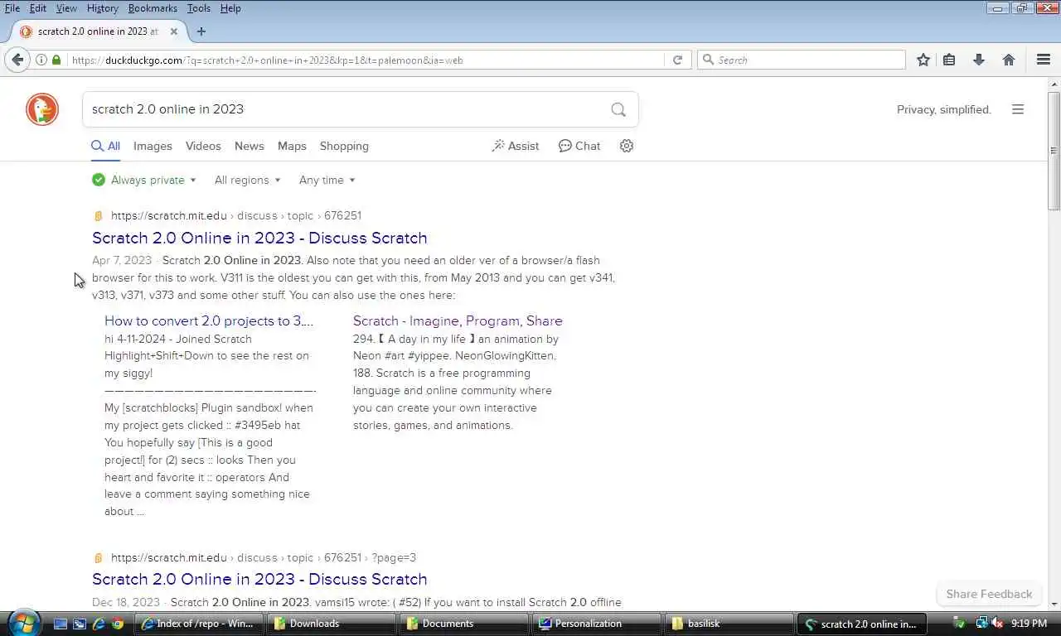Close the current browser tab
The height and width of the screenshot is (636, 1061).
[x=174, y=31]
